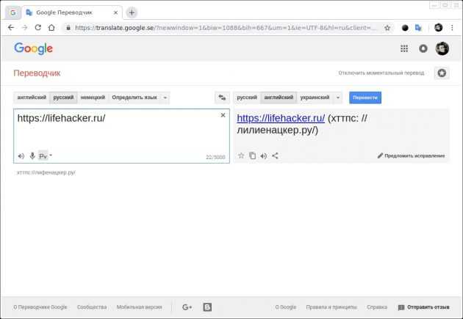Open Google notifications bell icon
The width and height of the screenshot is (463, 319).
423,48
